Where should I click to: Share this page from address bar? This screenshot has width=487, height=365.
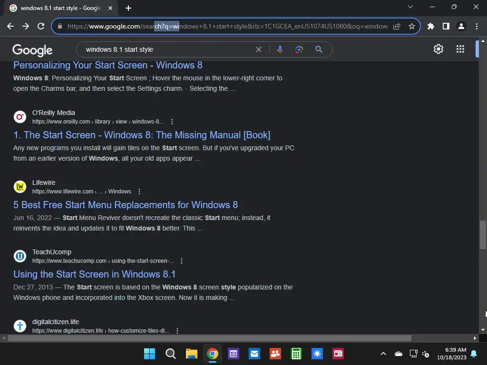[397, 27]
